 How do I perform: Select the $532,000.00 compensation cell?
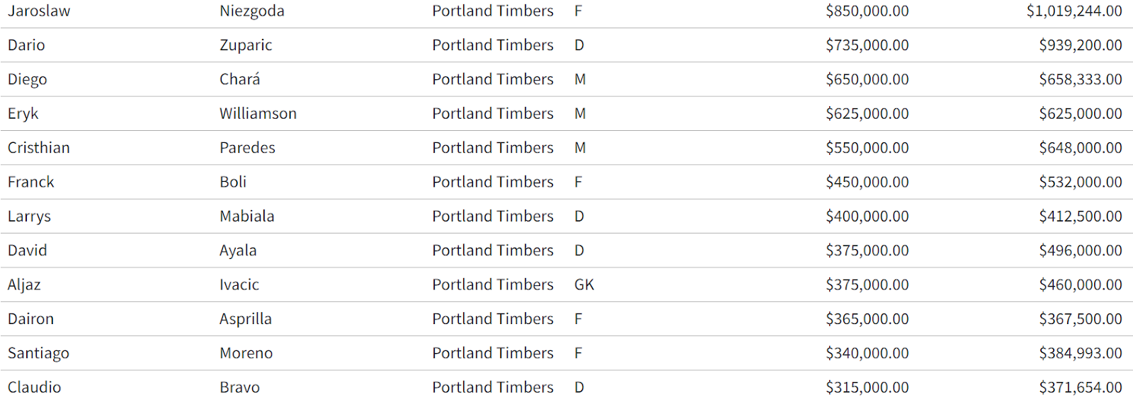coord(1080,182)
